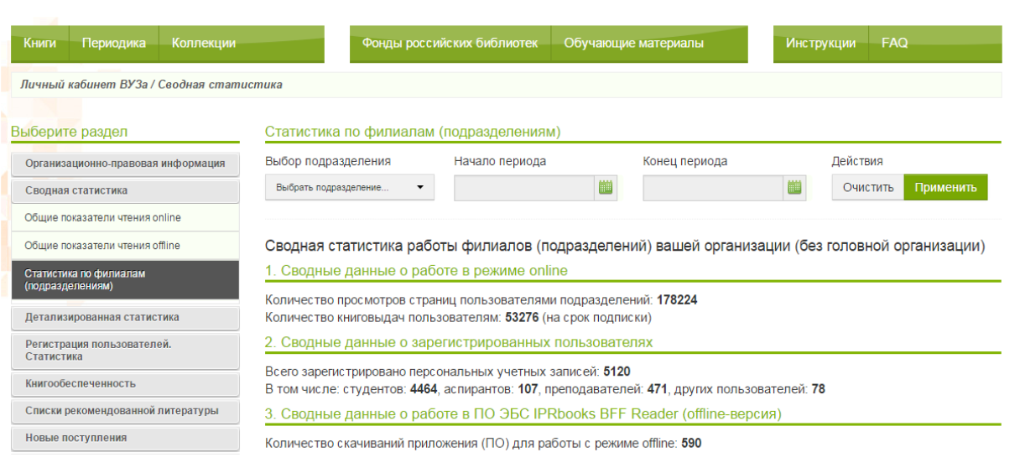Click the Применить button

click(x=945, y=188)
